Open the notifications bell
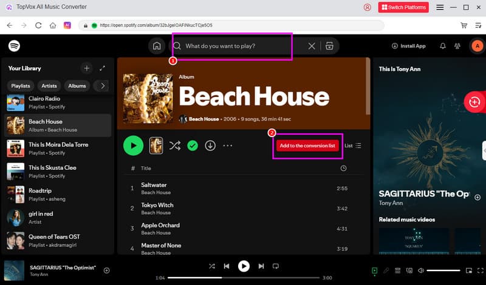Screen dimensions: 486x285 click(442, 46)
